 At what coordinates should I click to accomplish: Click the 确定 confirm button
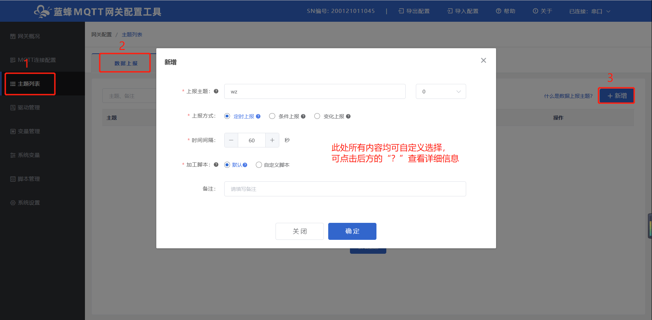(352, 231)
